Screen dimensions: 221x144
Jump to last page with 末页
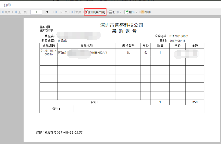click(x=73, y=12)
